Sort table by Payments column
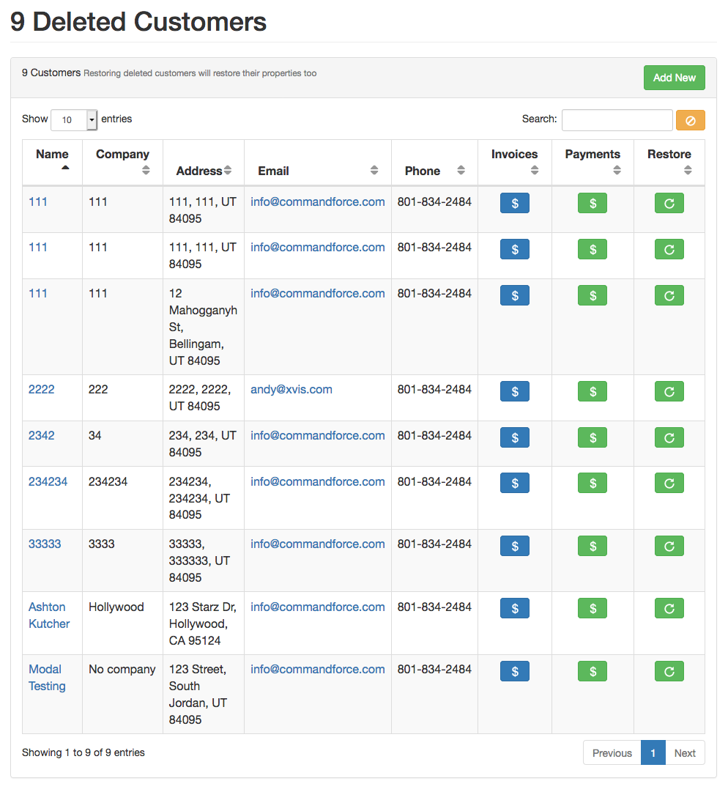 pyautogui.click(x=593, y=162)
